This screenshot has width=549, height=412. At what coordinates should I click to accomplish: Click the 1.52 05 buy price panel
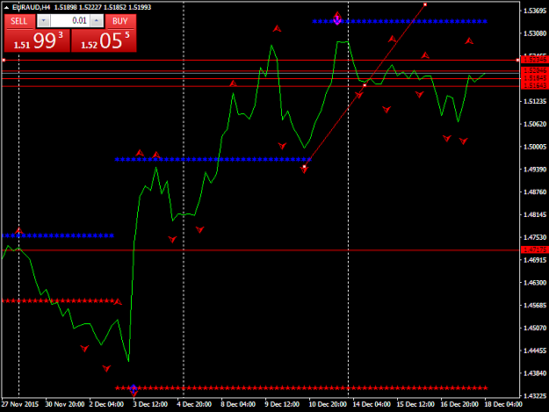point(104,40)
